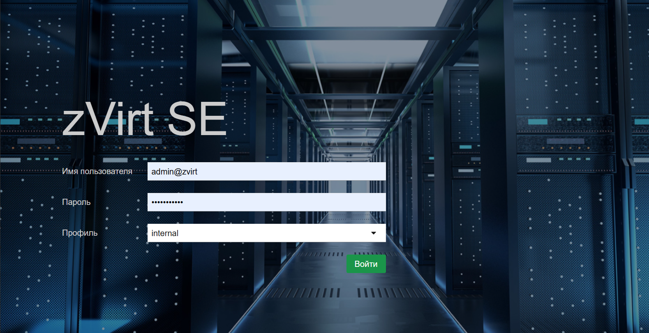This screenshot has height=333, width=649.
Task: Focus the password input field
Action: pyautogui.click(x=266, y=202)
